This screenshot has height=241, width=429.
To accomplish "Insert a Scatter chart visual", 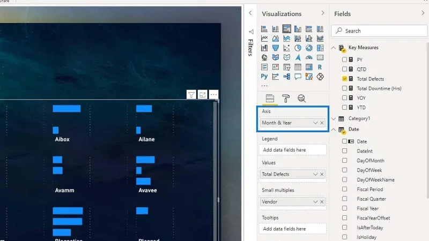I will coord(287,48).
